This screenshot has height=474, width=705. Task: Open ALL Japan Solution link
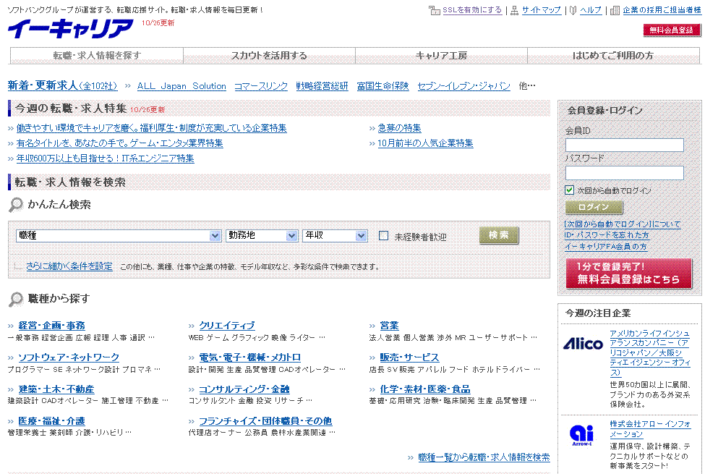(x=181, y=86)
